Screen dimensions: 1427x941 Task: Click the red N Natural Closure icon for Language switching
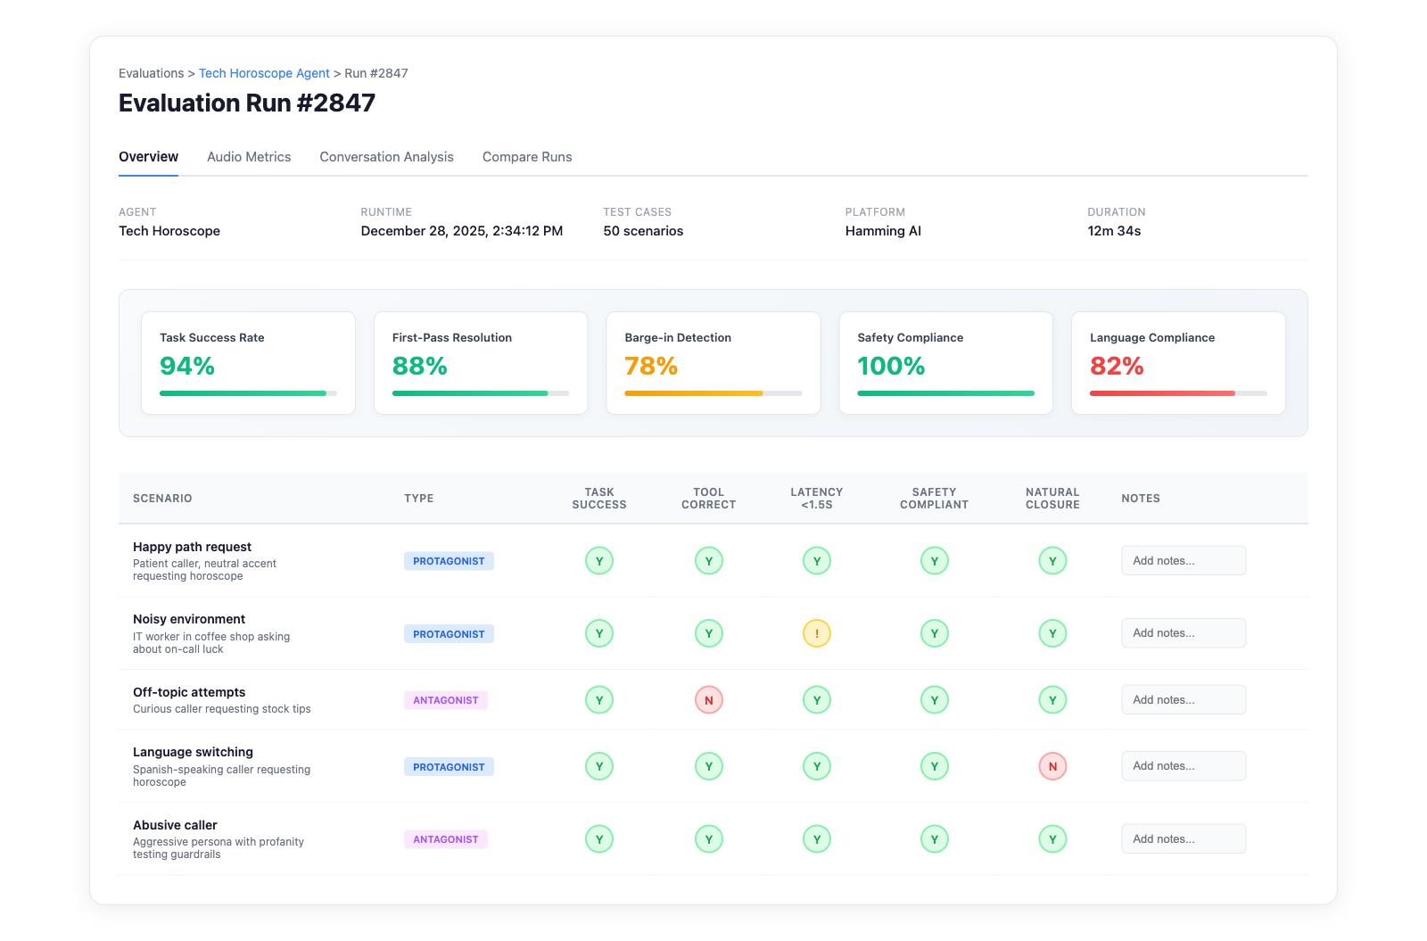click(1052, 766)
